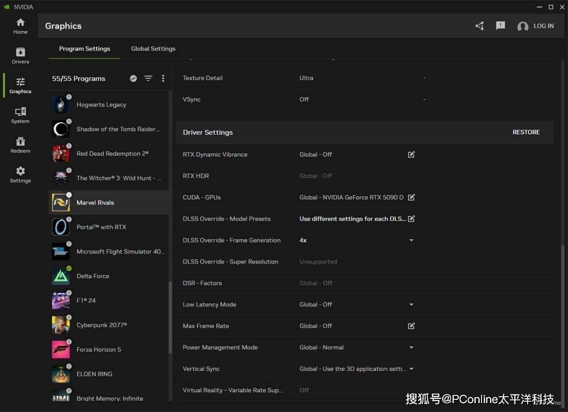Click RESTORE in Driver Settings
This screenshot has height=412, width=568.
526,132
